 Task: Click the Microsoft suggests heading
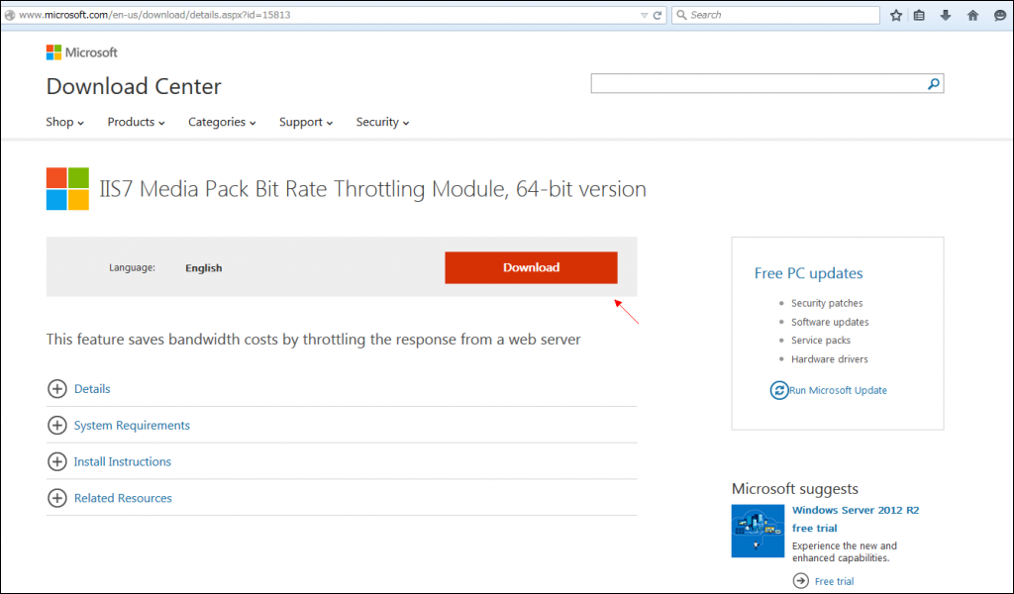795,489
